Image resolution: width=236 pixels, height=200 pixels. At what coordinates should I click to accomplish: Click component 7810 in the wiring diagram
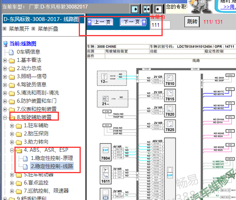pyautogui.click(x=170, y=80)
